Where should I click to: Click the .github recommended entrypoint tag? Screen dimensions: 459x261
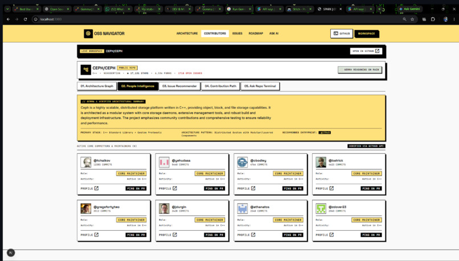325,132
